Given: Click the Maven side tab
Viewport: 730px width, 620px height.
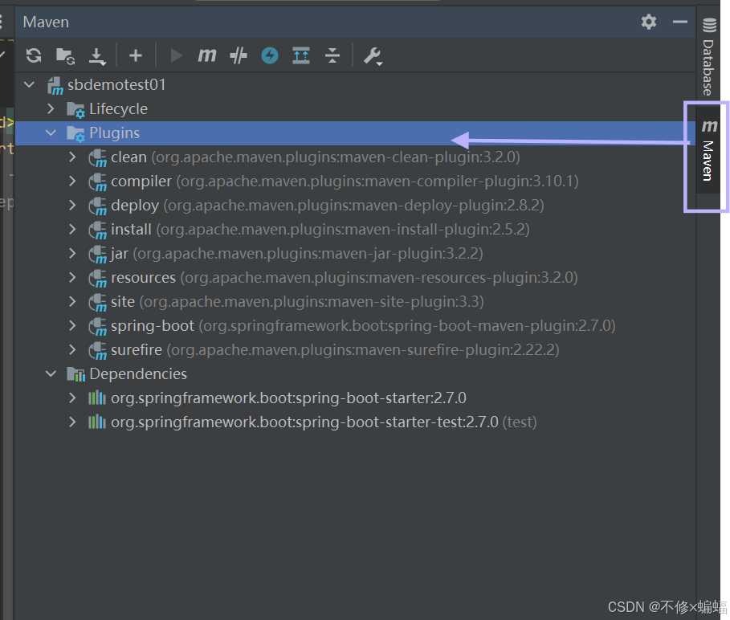Looking at the screenshot, I should tap(708, 150).
